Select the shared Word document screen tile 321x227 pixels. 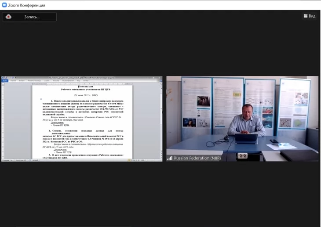tap(82, 119)
